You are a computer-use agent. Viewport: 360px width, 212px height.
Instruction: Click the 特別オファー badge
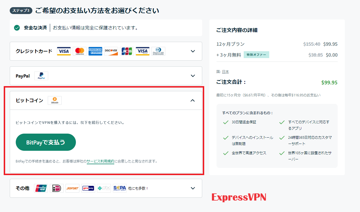[256, 55]
